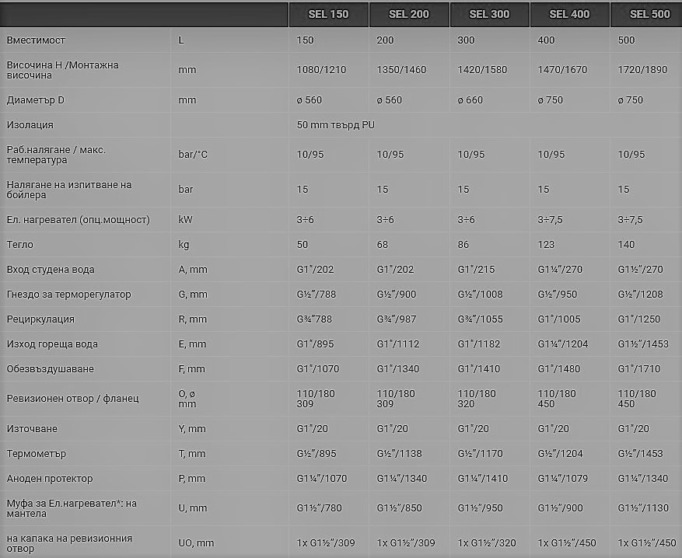The width and height of the screenshot is (682, 558).
Task: Select the ø 660 diameter cell
Action: pos(470,100)
